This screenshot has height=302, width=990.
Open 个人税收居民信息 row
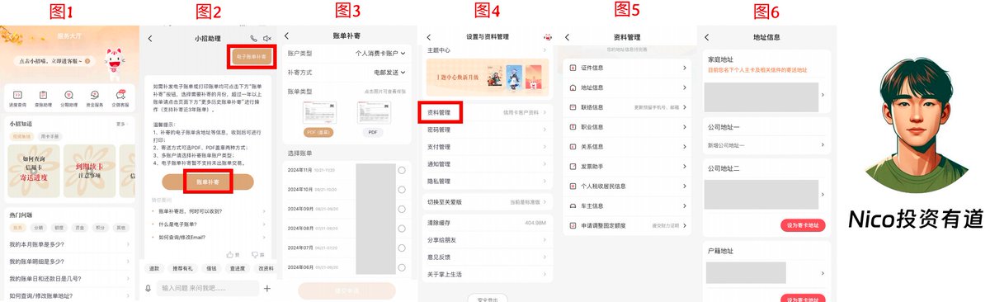pyautogui.click(x=626, y=186)
